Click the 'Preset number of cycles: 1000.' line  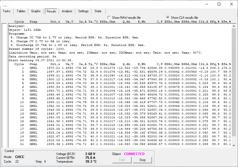tap(37, 49)
